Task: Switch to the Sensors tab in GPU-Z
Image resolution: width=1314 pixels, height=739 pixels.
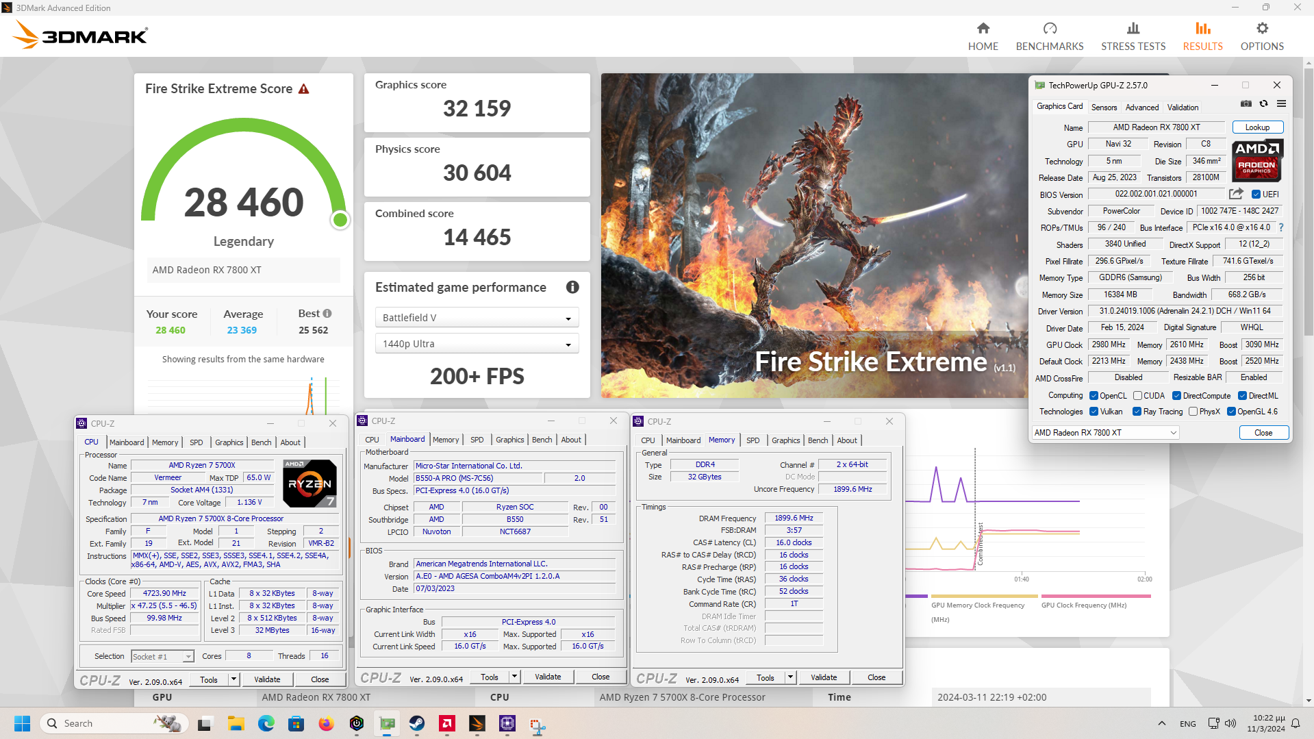Action: click(1104, 108)
